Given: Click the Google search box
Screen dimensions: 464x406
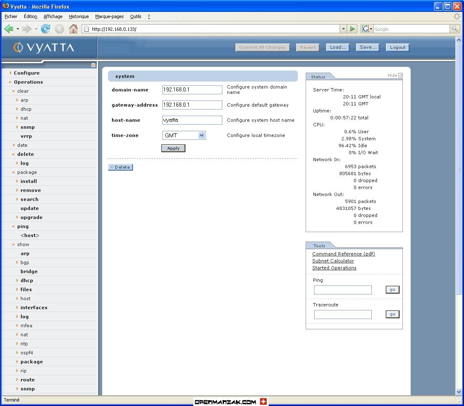Looking at the screenshot, I should coord(411,29).
